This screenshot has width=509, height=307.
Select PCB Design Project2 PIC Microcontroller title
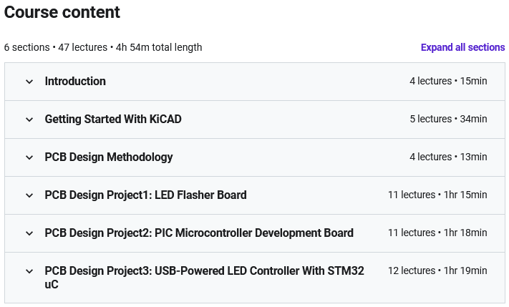tap(199, 233)
